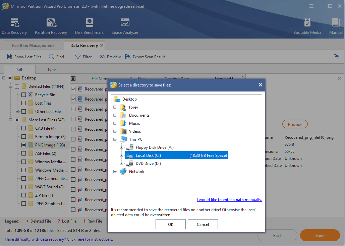
Task: Expand the Other Lost Files node
Action: (x=17, y=111)
